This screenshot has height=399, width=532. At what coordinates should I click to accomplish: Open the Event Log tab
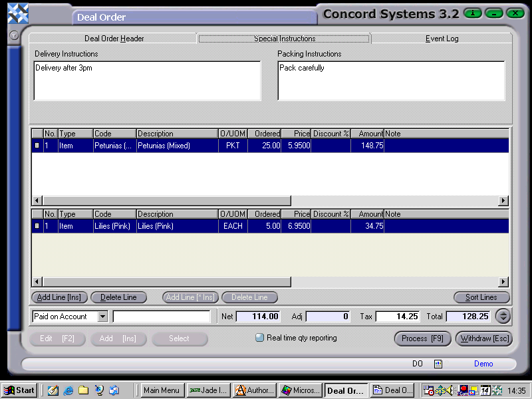442,39
